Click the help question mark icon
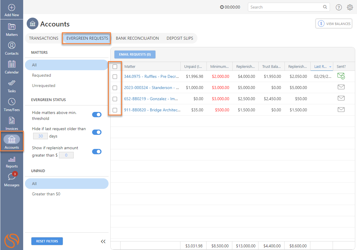 click(x=339, y=7)
